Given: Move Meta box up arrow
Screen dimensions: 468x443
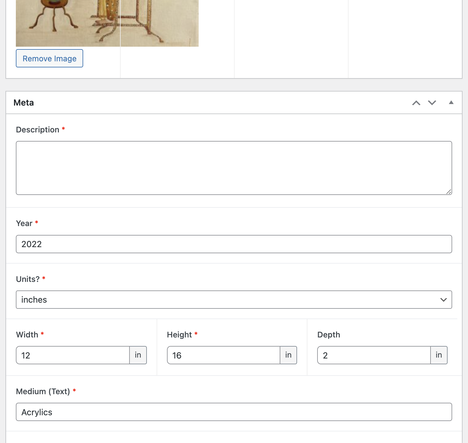Looking at the screenshot, I should [x=416, y=103].
